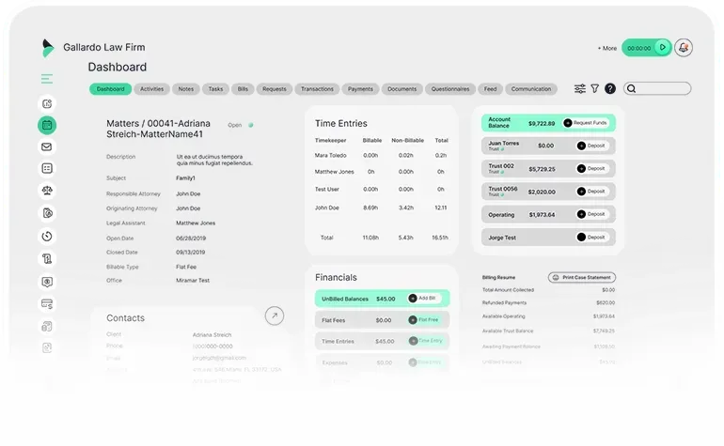The height and width of the screenshot is (446, 724).
Task: Click Deposit for Jorge Test
Action: 591,237
